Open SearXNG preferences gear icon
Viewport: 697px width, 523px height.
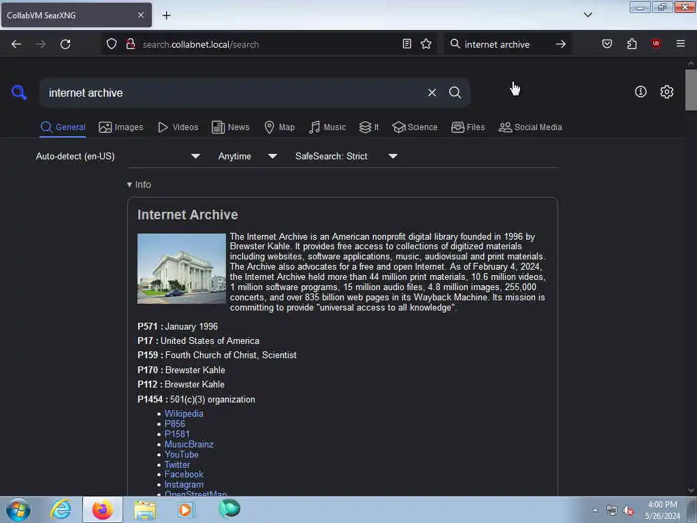[x=666, y=92]
